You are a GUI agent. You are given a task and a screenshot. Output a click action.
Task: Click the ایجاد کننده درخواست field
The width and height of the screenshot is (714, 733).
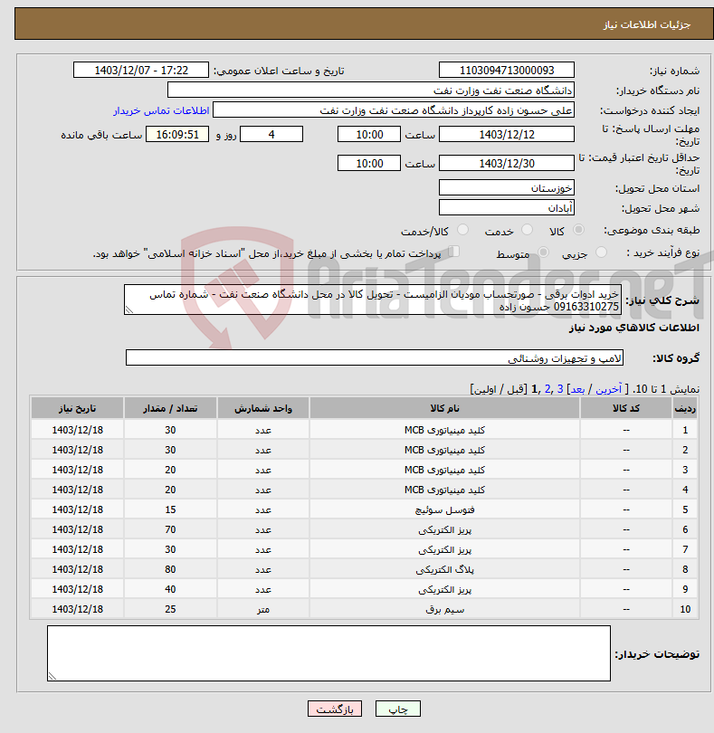(x=394, y=110)
